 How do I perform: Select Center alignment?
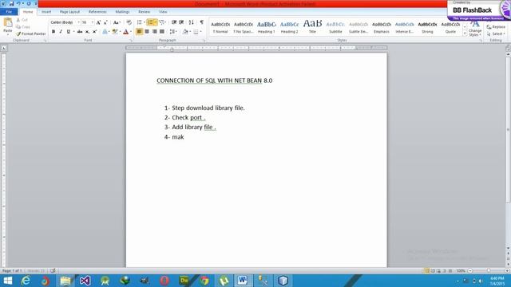(x=147, y=32)
